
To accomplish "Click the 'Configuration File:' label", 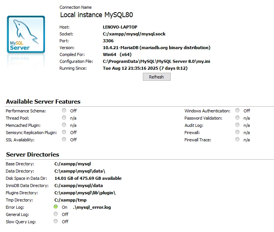I will click(76, 61).
